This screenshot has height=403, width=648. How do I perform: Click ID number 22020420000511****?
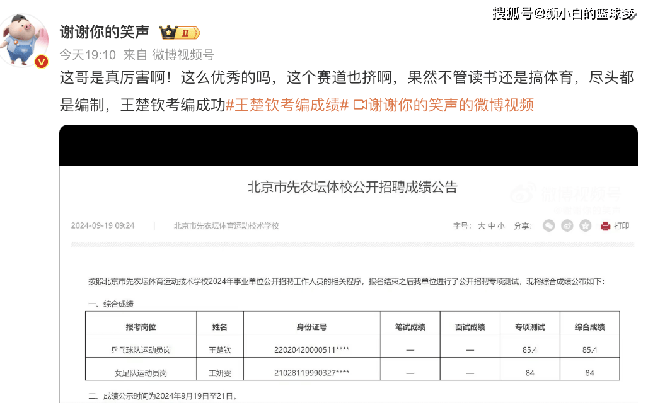(x=311, y=349)
